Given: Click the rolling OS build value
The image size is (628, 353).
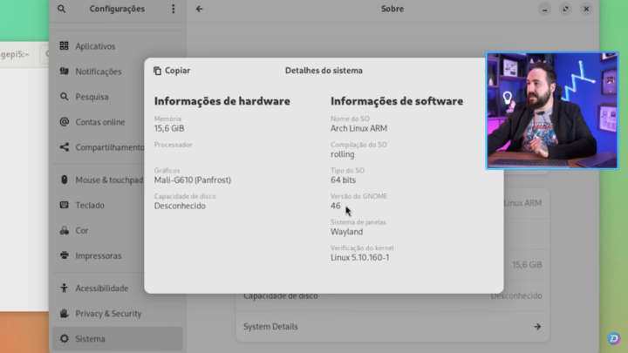Looking at the screenshot, I should [x=343, y=154].
